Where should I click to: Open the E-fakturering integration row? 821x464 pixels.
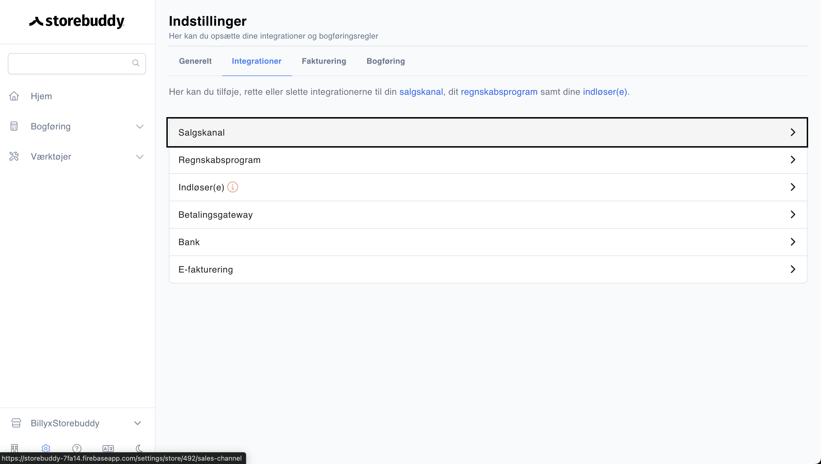pyautogui.click(x=488, y=269)
